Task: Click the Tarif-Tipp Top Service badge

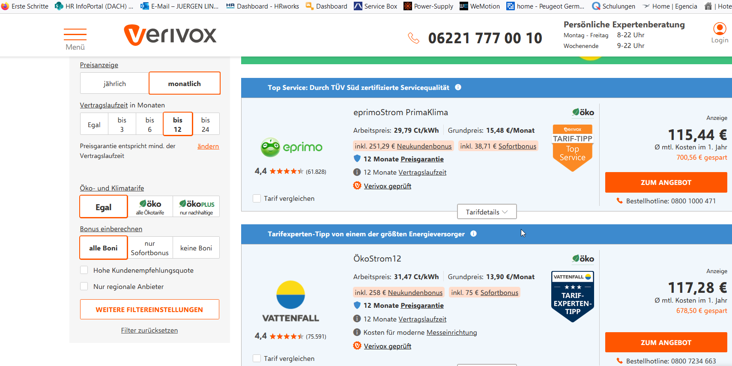Action: pos(572,148)
